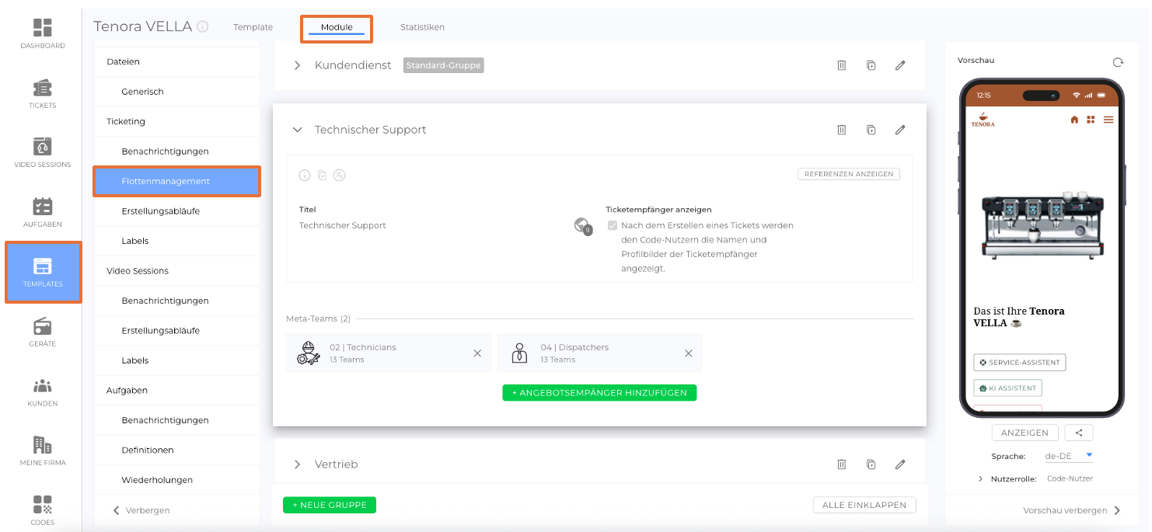Open Tickets in the left sidebar
This screenshot has height=532, width=1152.
point(43,93)
